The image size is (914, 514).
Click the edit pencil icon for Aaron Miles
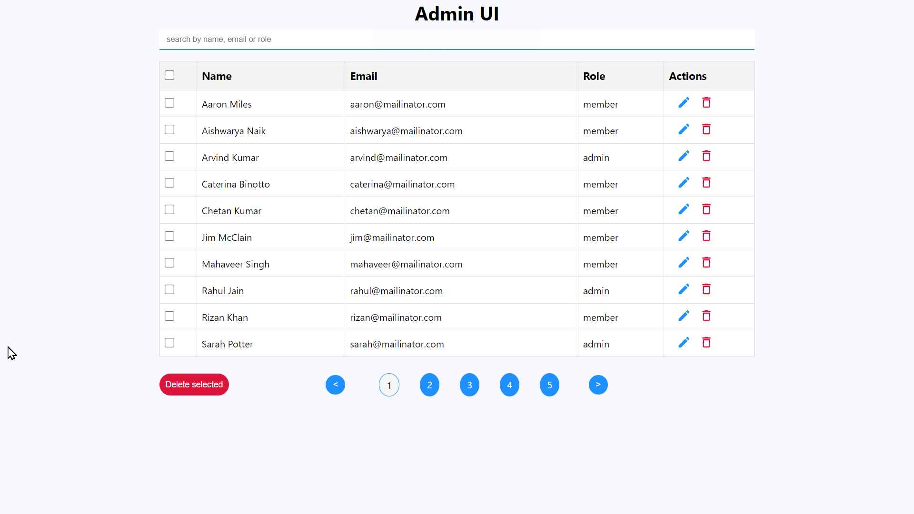coord(684,102)
